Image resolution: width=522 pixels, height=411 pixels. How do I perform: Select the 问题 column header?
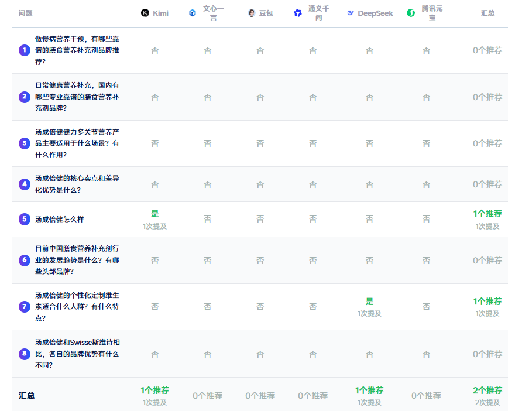26,13
